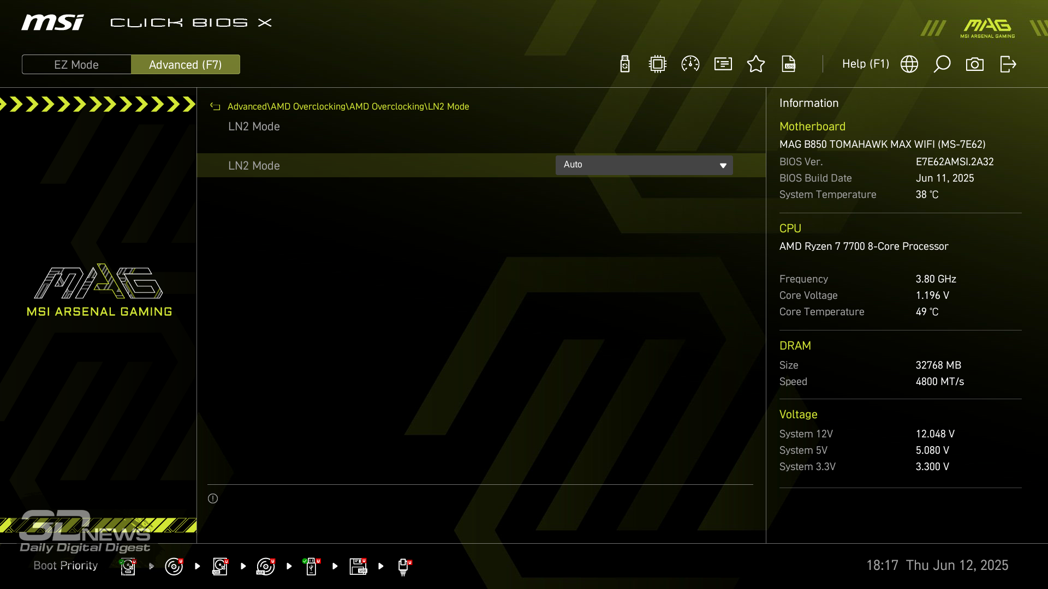This screenshot has height=589, width=1048.
Task: Click the Motherboard section heading
Action: tap(812, 127)
